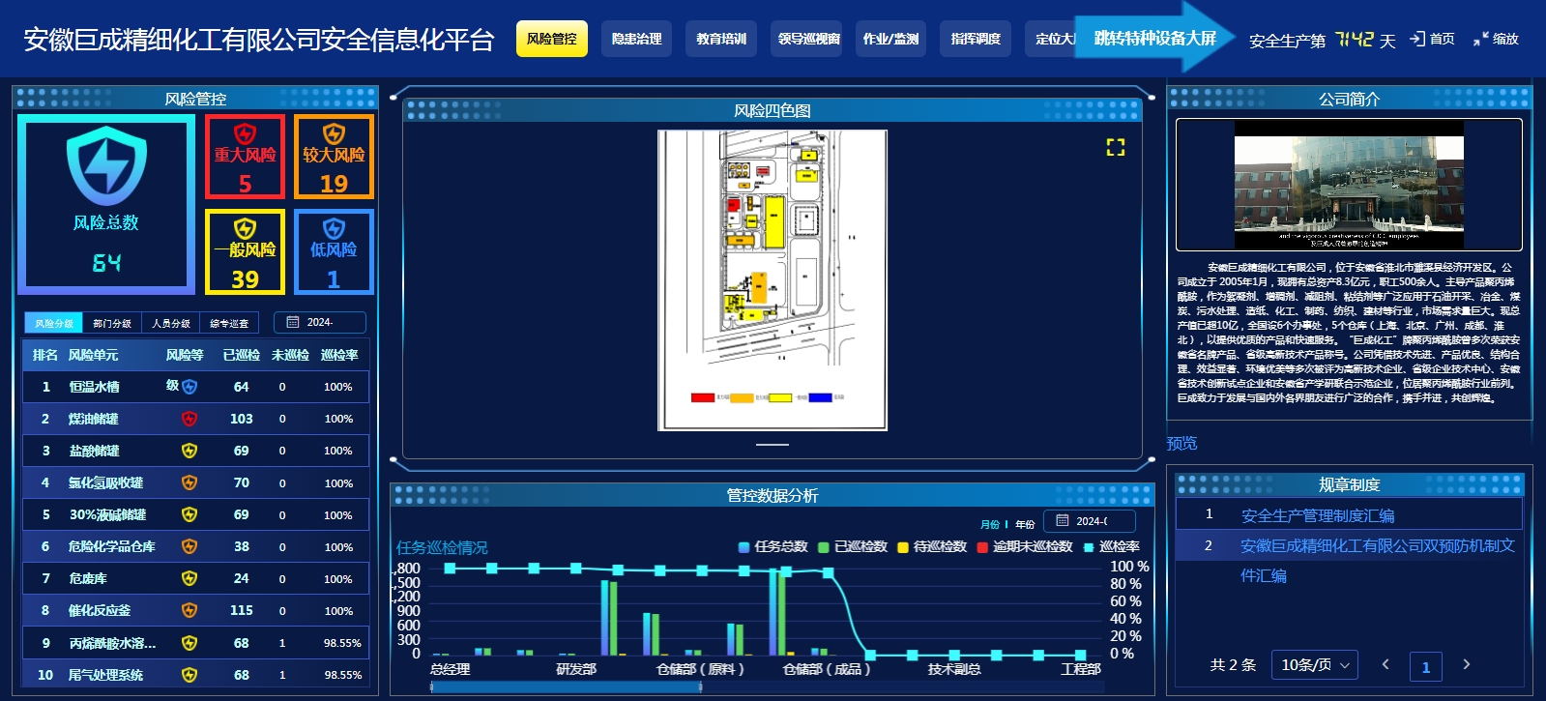Click the 重大风险 card count 5
Image resolution: width=1546 pixels, height=701 pixels.
click(246, 184)
